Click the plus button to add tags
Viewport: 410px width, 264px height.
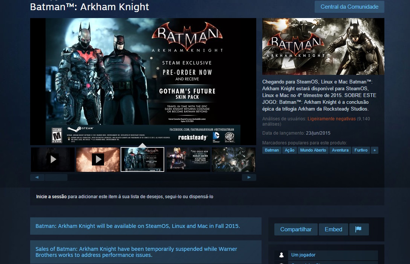point(375,150)
